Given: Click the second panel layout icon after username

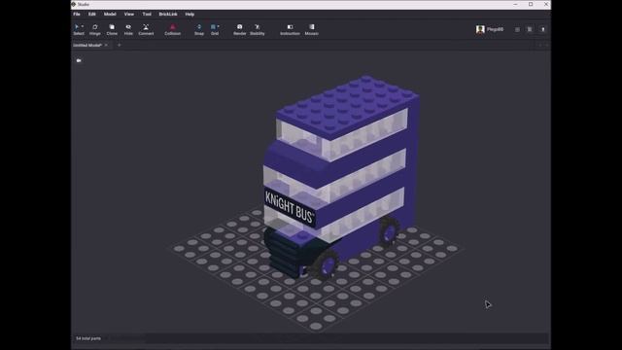Looking at the screenshot, I should pos(530,29).
